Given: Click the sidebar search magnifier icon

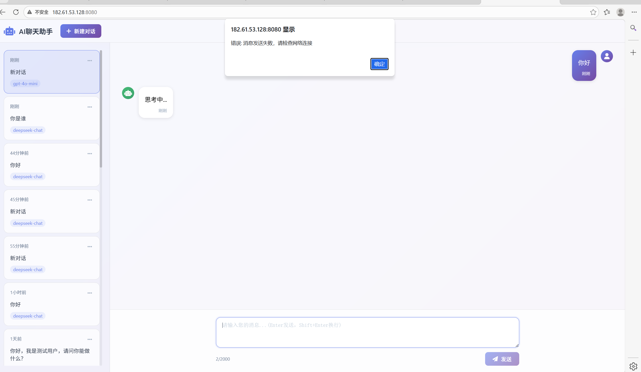Looking at the screenshot, I should pyautogui.click(x=633, y=28).
